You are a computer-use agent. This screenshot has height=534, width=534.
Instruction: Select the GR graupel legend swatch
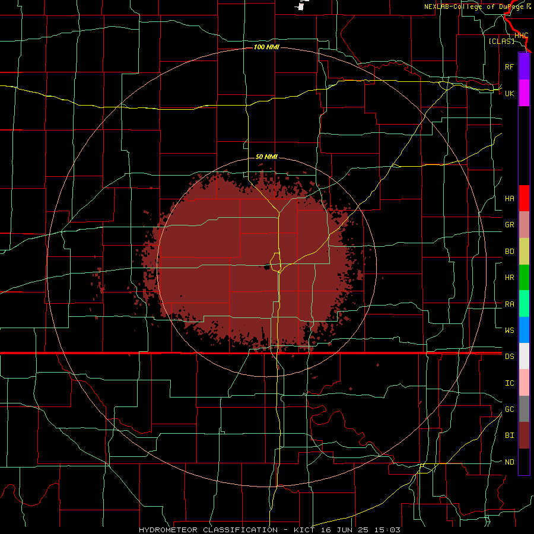coord(524,225)
